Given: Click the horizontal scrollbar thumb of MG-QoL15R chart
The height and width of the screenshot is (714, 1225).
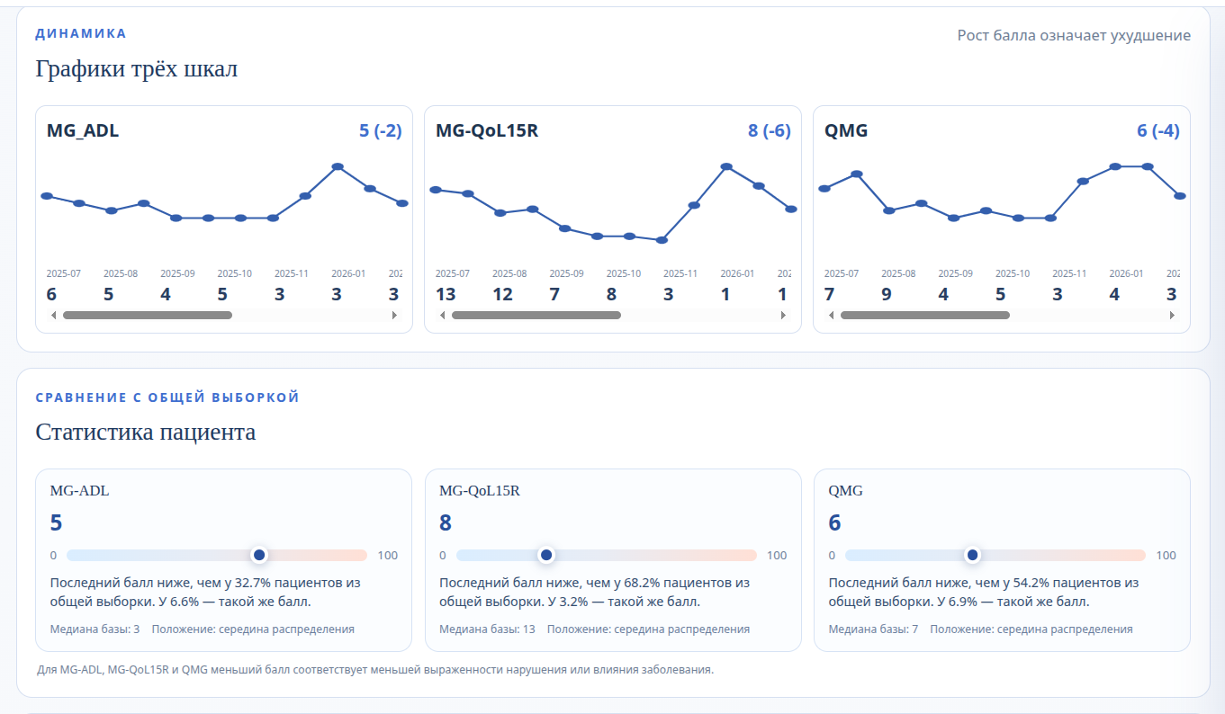Looking at the screenshot, I should click(536, 316).
